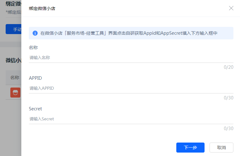Click the notice text about 服务市场-经营工具

coord(129,33)
